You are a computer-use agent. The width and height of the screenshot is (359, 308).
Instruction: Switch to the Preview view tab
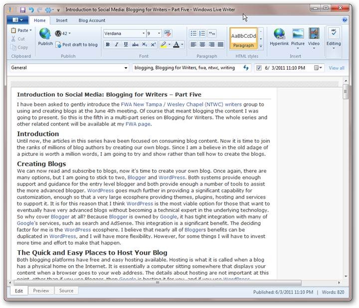(x=41, y=291)
